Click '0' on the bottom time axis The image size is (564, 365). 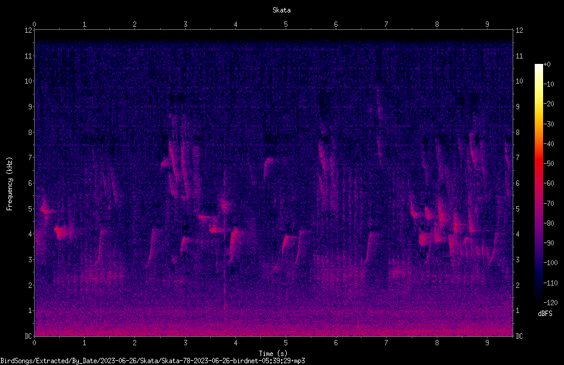(34, 343)
